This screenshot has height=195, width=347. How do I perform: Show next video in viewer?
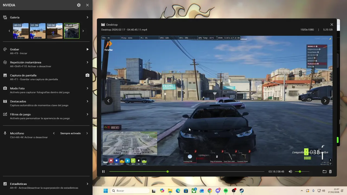coord(325,101)
